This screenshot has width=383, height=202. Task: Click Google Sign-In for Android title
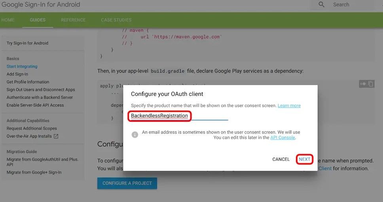pos(41,4)
